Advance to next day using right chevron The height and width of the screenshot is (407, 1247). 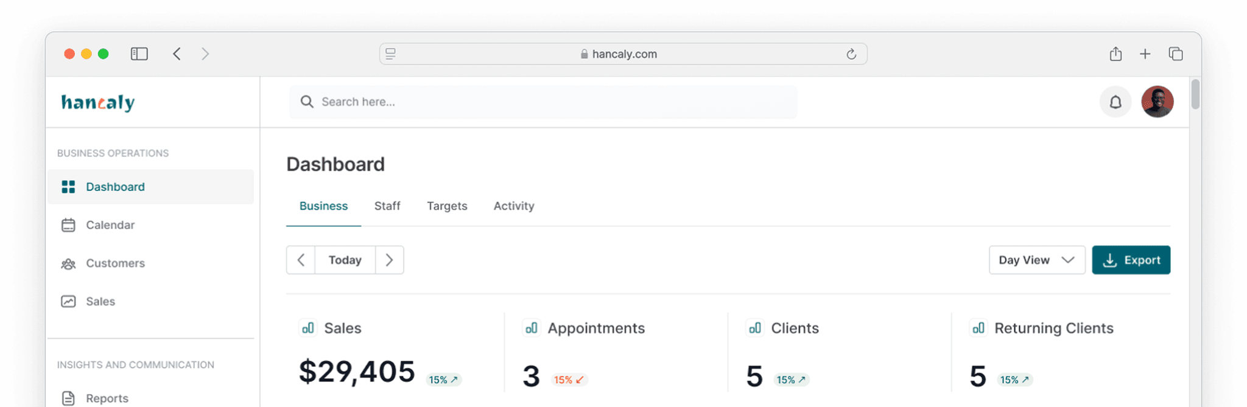pos(389,260)
